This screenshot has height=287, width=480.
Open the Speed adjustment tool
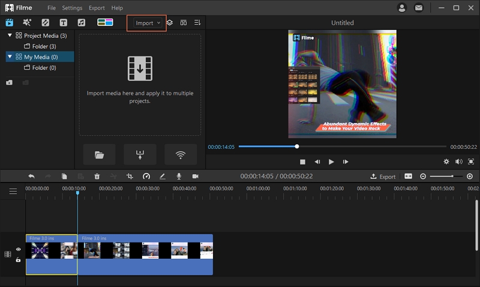pos(146,176)
